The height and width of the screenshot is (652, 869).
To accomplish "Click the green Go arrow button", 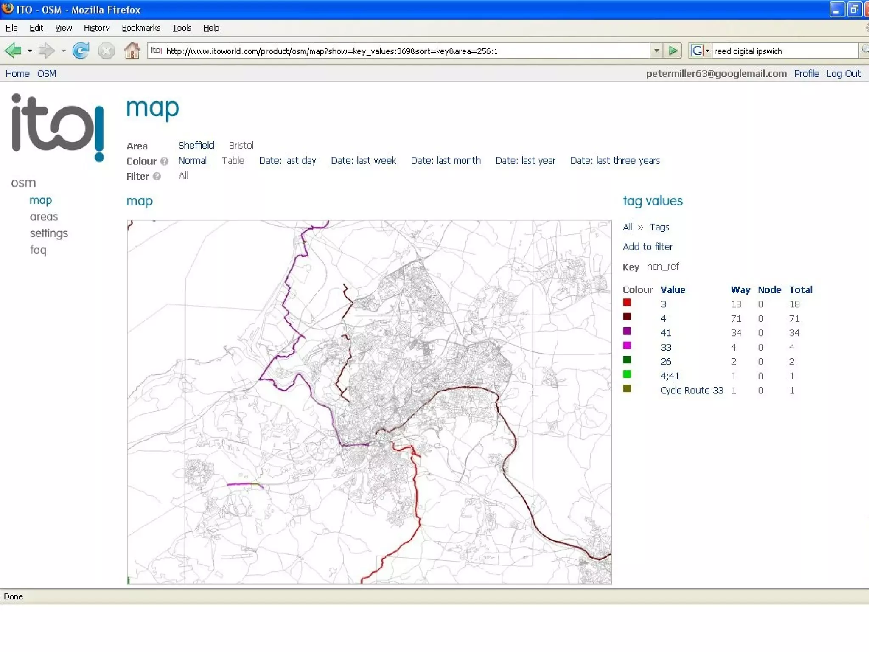I will [x=673, y=51].
